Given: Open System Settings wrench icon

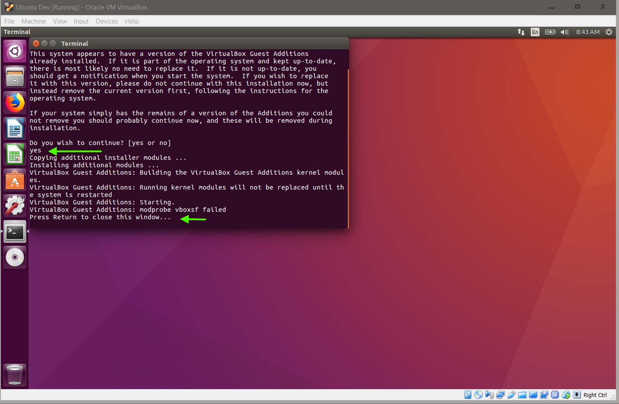Looking at the screenshot, I should (x=15, y=206).
